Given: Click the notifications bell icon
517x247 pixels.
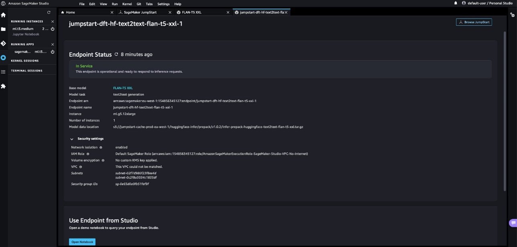Looking at the screenshot, I should coord(456,3).
